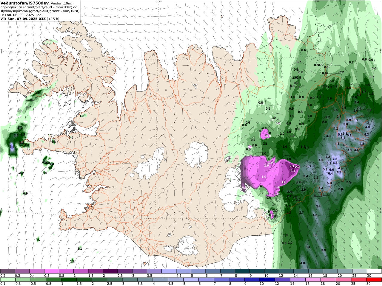Pick the bottom-row legend swatch labeled 3.5
The width and height of the screenshot is (382, 286).
145,280
